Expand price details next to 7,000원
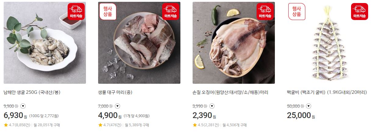The width and height of the screenshot is (373, 132). click(x=118, y=106)
